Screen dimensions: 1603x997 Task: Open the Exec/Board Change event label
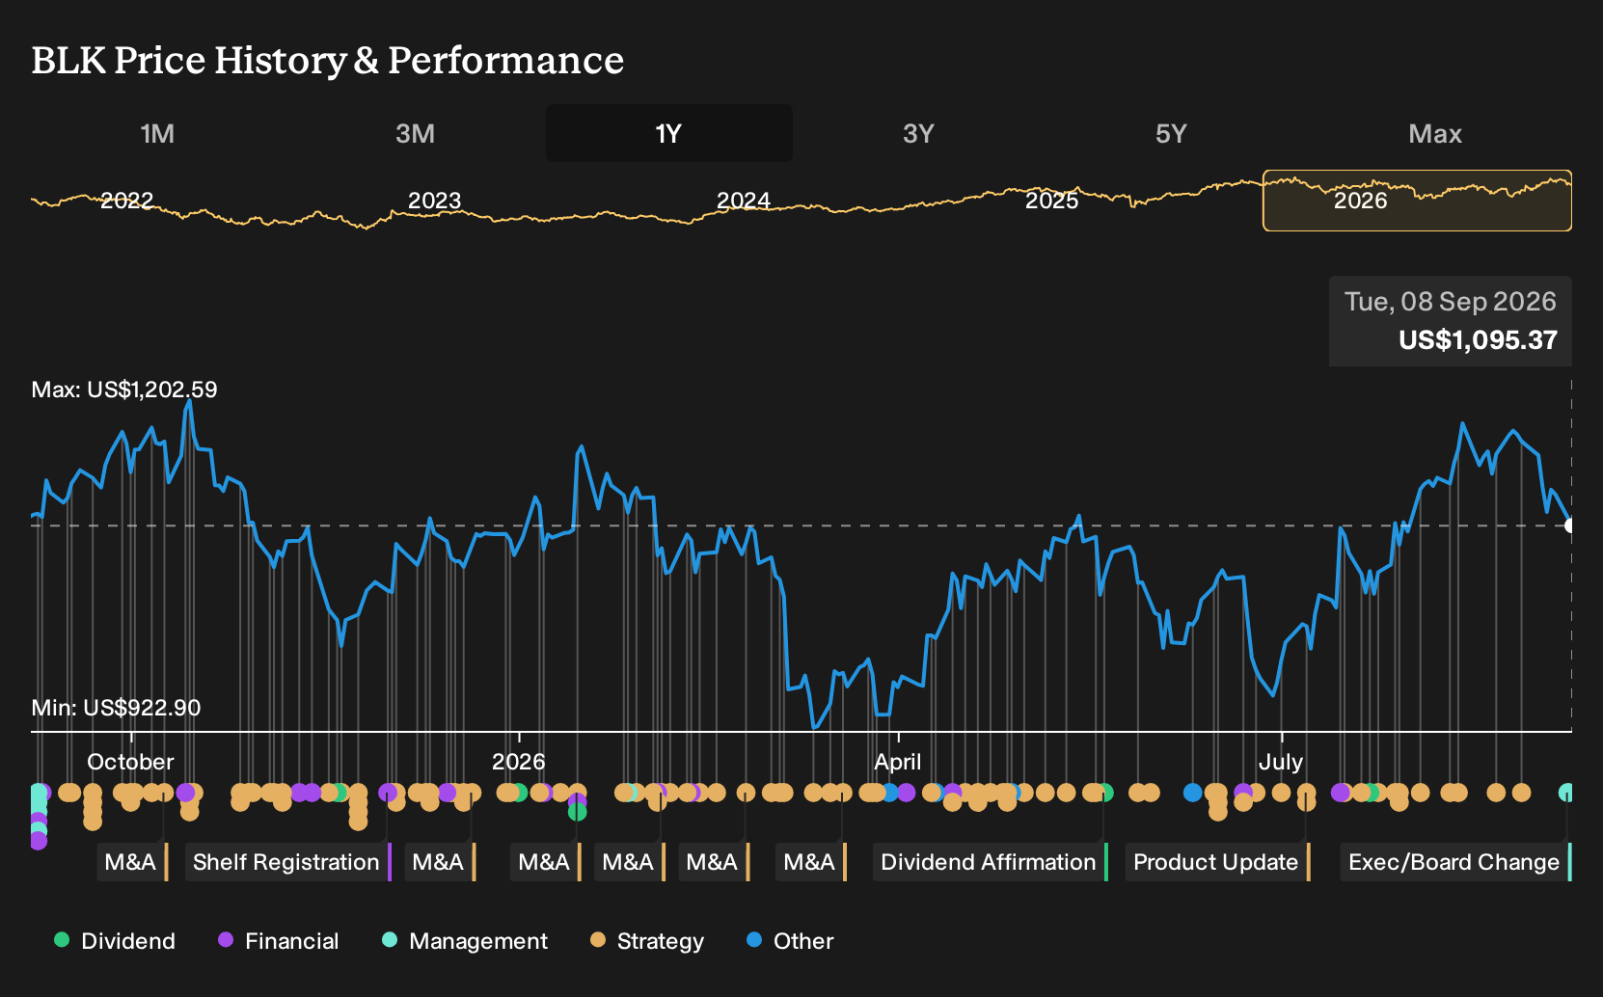click(x=1455, y=862)
